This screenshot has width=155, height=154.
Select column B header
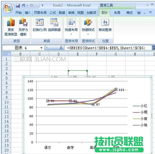pos(20,54)
